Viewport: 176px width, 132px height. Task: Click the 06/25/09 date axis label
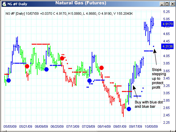[x=57, y=126]
